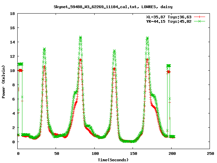This screenshot has width=217, height=163.
Task: Click the chart title with the Skynet filename
Action: [108, 7]
